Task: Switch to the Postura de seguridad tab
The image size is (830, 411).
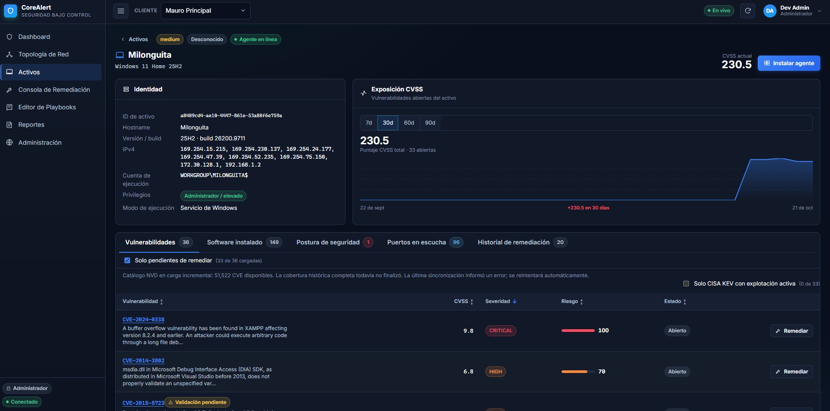Action: [334, 242]
